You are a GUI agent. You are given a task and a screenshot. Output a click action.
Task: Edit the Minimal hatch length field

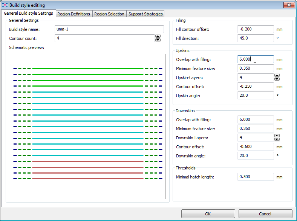[x=256, y=177]
